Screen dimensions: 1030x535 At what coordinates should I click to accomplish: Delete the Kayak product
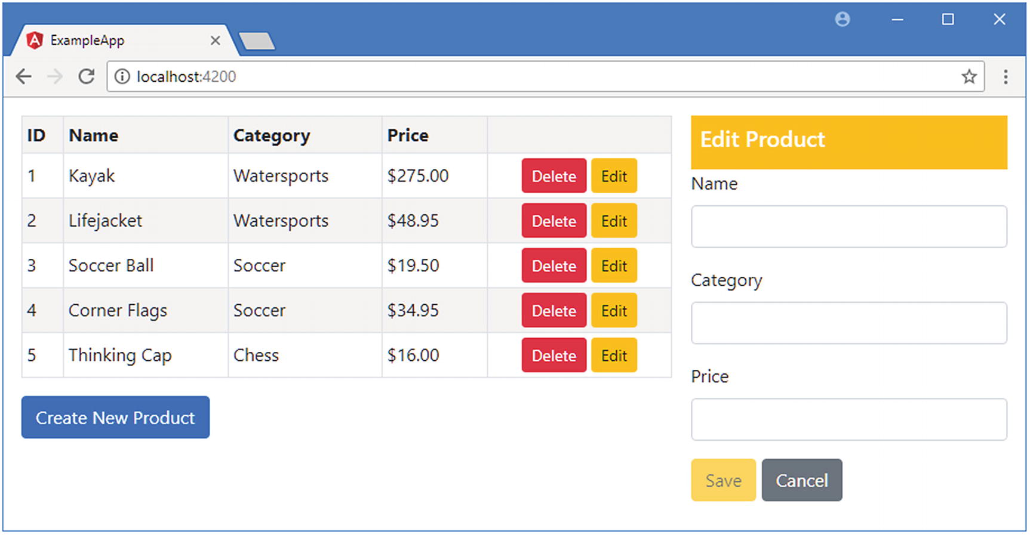coord(554,176)
